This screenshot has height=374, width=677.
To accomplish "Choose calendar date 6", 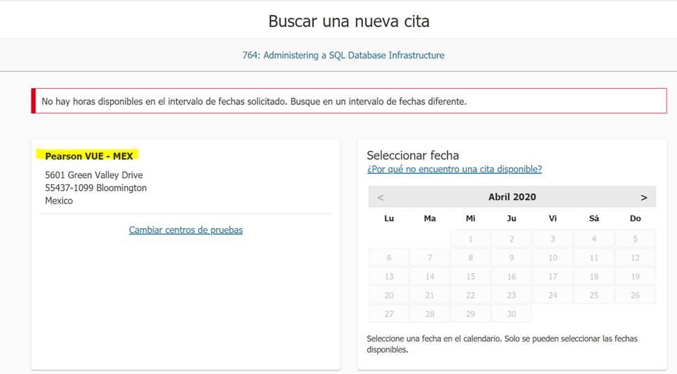I will [389, 258].
